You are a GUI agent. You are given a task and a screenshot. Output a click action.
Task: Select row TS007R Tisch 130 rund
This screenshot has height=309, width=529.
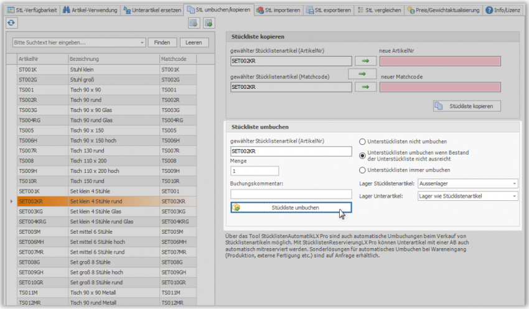click(106, 150)
